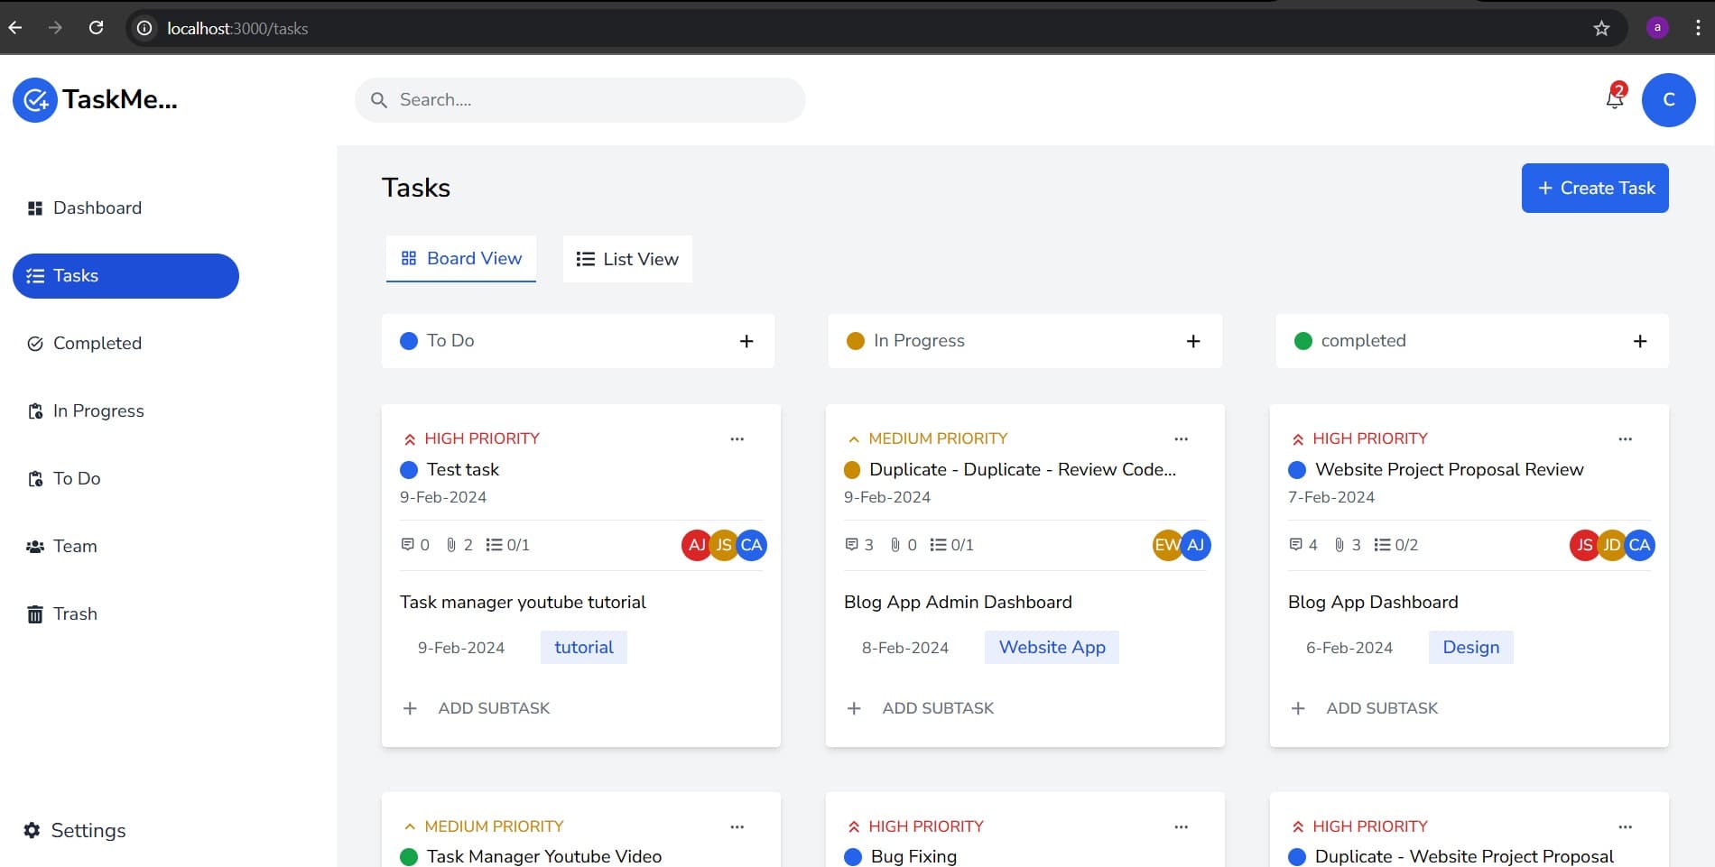Image resolution: width=1715 pixels, height=867 pixels.
Task: Click the Create Task button
Action: coord(1594,188)
